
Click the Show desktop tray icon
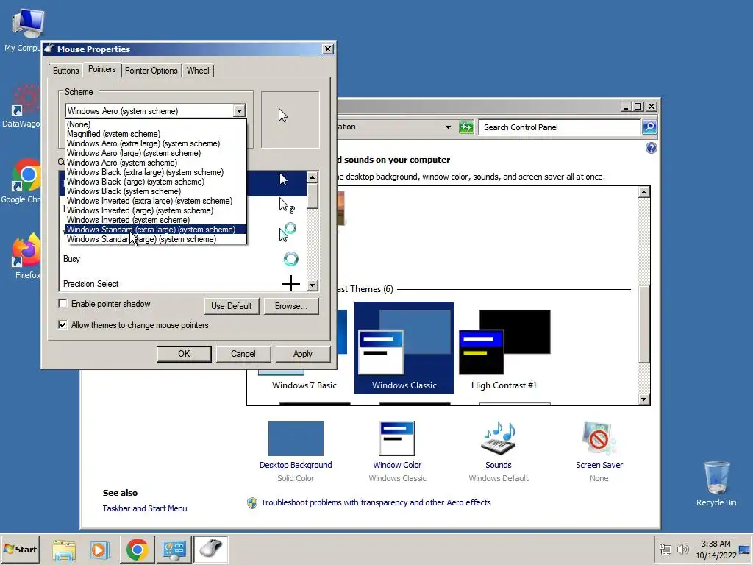coord(745,549)
